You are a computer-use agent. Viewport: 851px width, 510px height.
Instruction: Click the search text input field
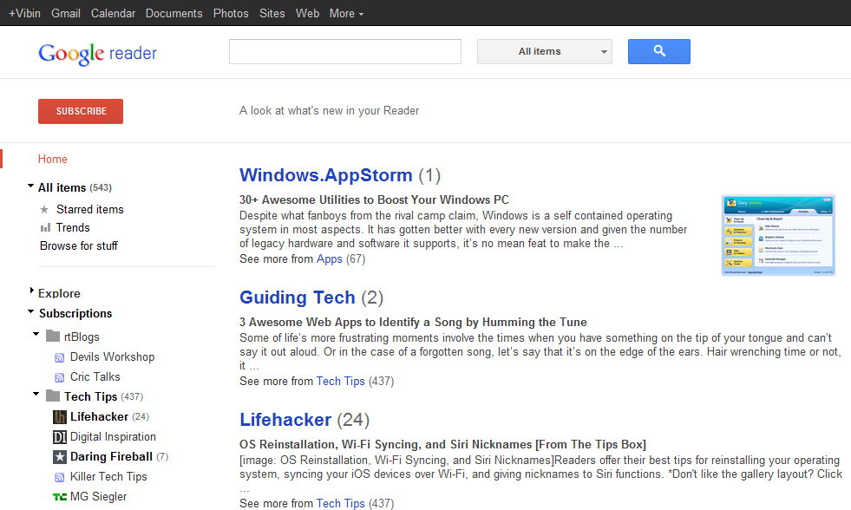(x=345, y=51)
